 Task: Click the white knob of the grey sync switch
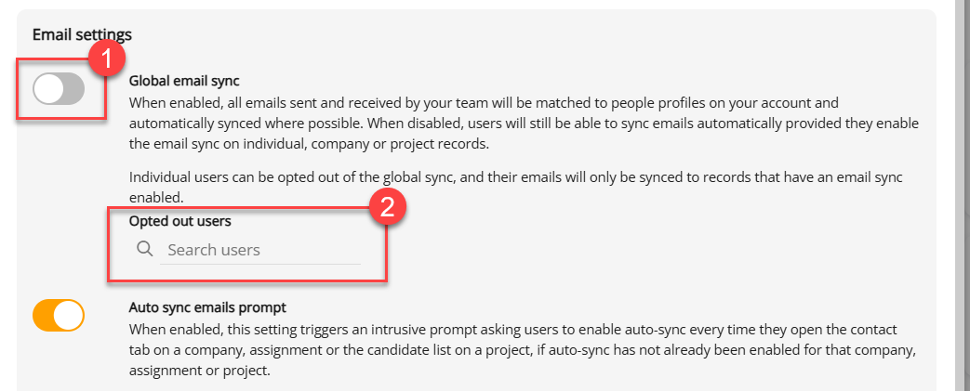point(48,88)
